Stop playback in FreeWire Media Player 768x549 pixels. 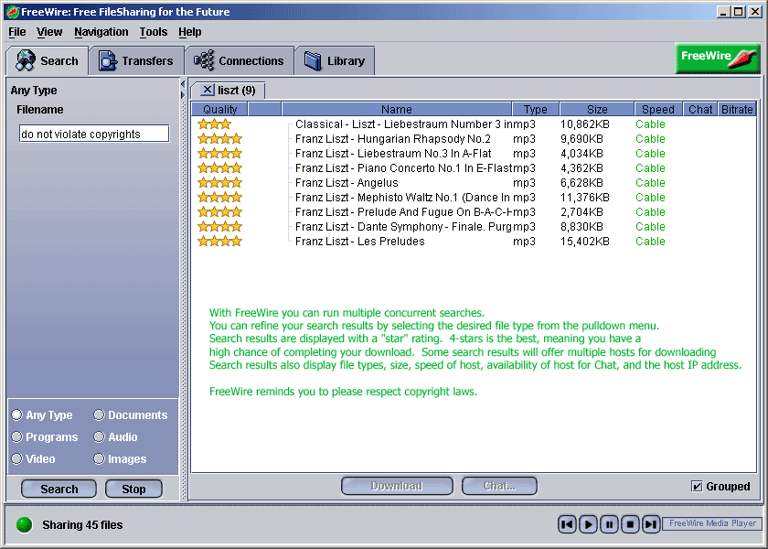630,524
